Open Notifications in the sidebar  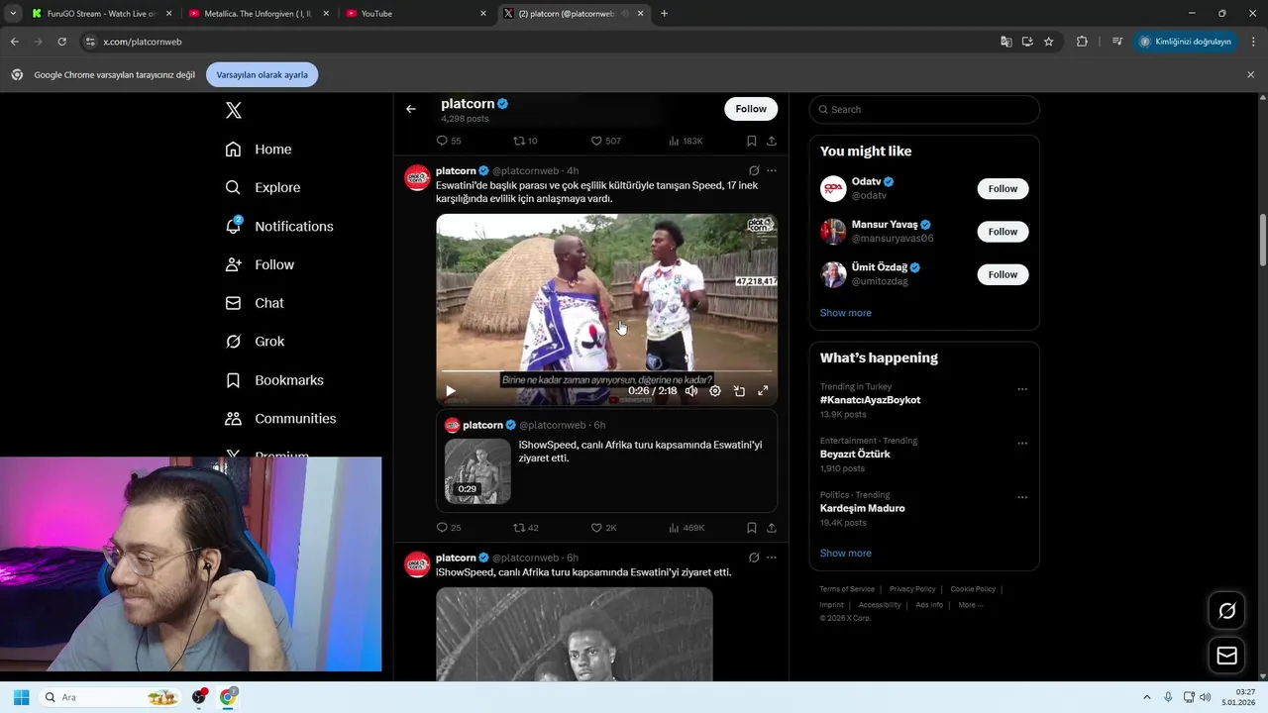point(279,226)
